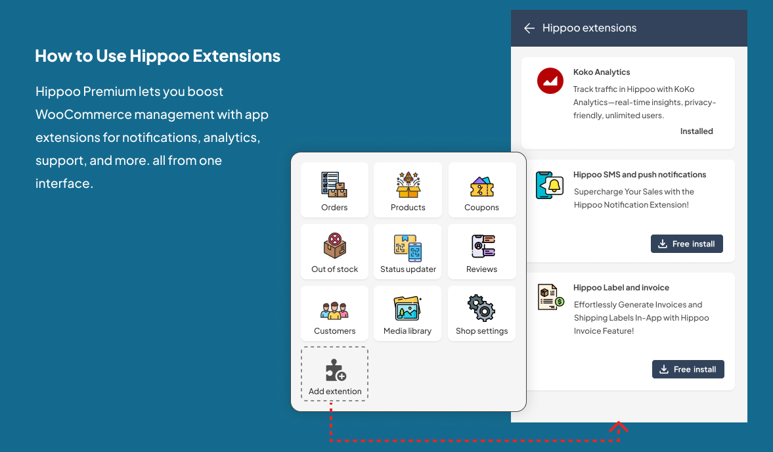Open the Media library folder icon
The image size is (773, 452).
[407, 308]
